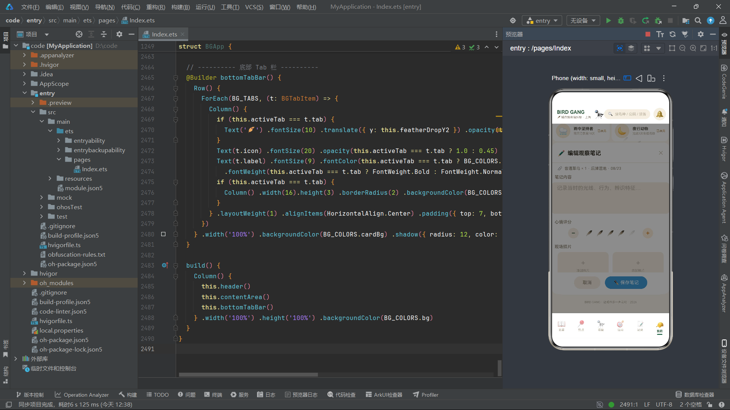Click yellow warning stripe on editor scrollbar

(499, 116)
